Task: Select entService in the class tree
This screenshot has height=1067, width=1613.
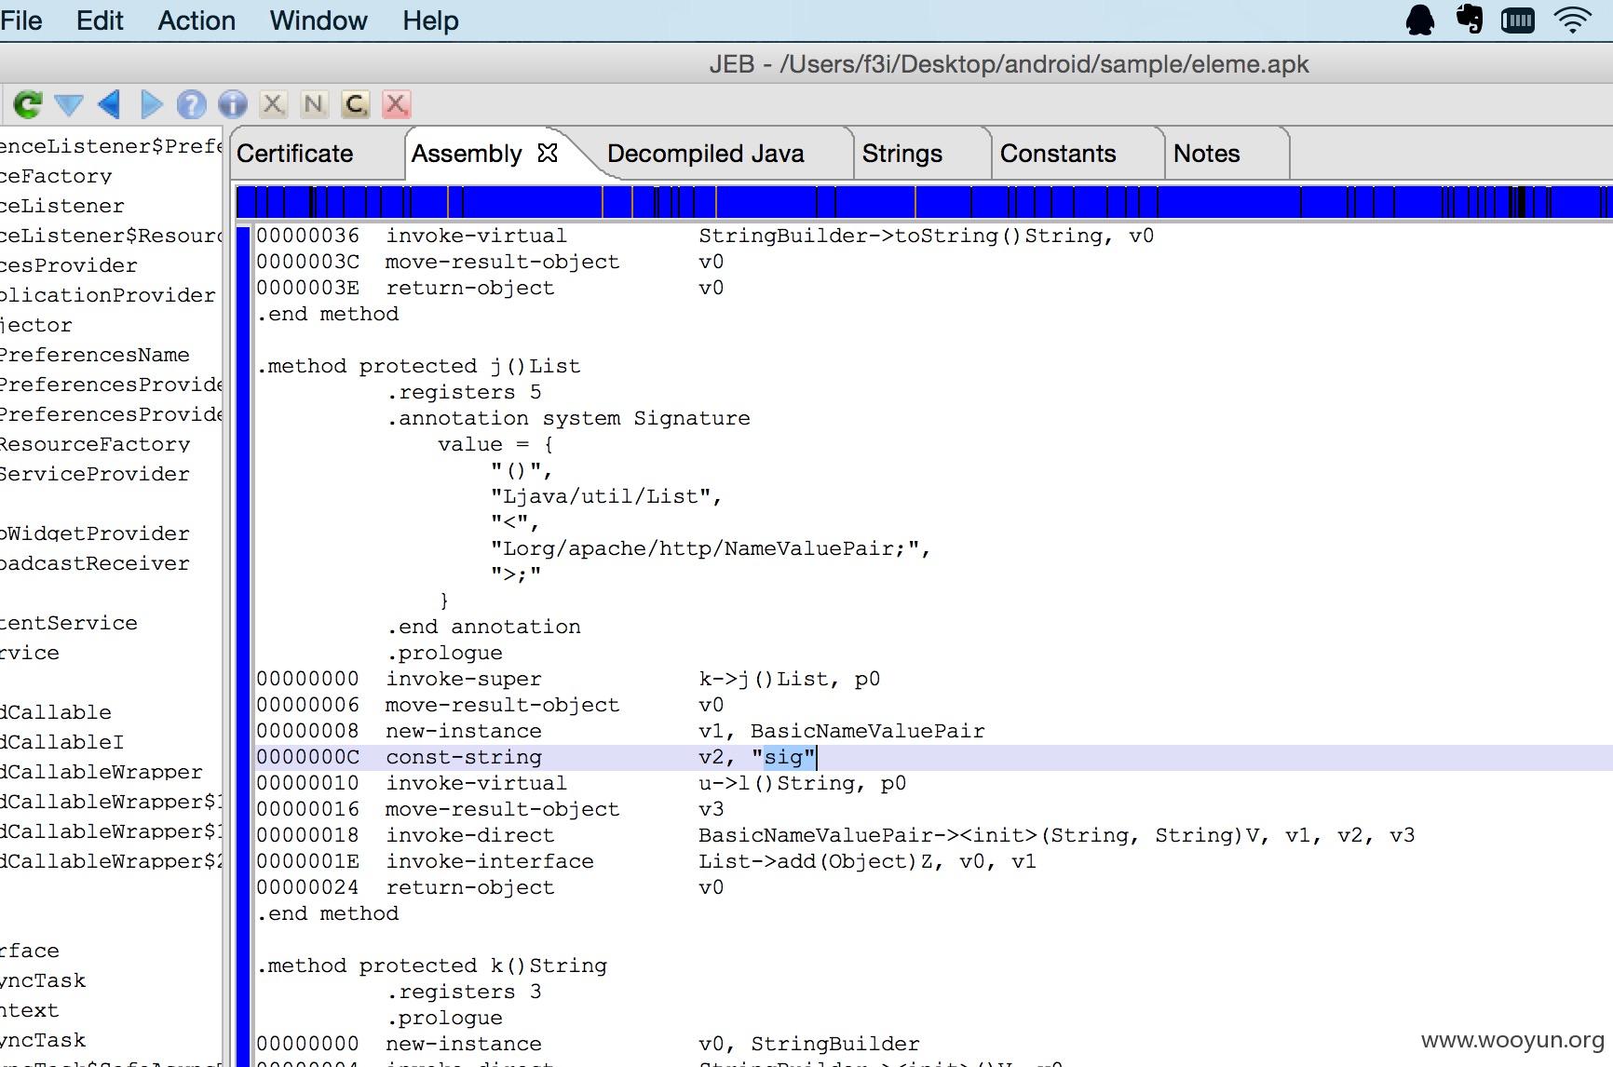Action: [x=69, y=623]
